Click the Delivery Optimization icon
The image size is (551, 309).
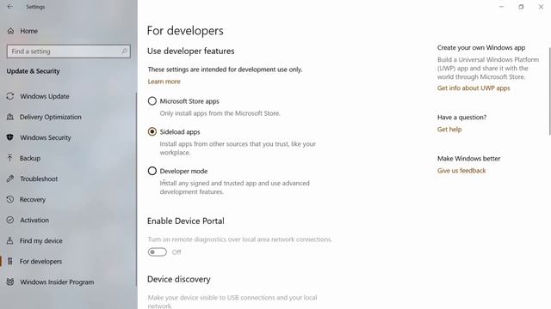(10, 117)
